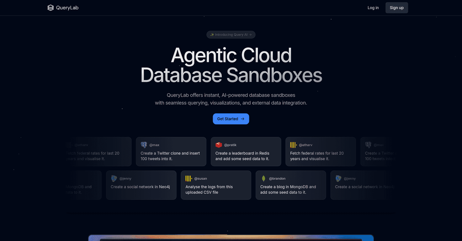Click the ClickHouse icon on @atharv's card
462x241 pixels.
(x=293, y=145)
